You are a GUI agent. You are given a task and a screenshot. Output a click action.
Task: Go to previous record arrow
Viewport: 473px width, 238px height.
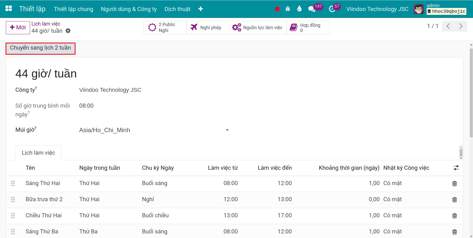coord(448,26)
